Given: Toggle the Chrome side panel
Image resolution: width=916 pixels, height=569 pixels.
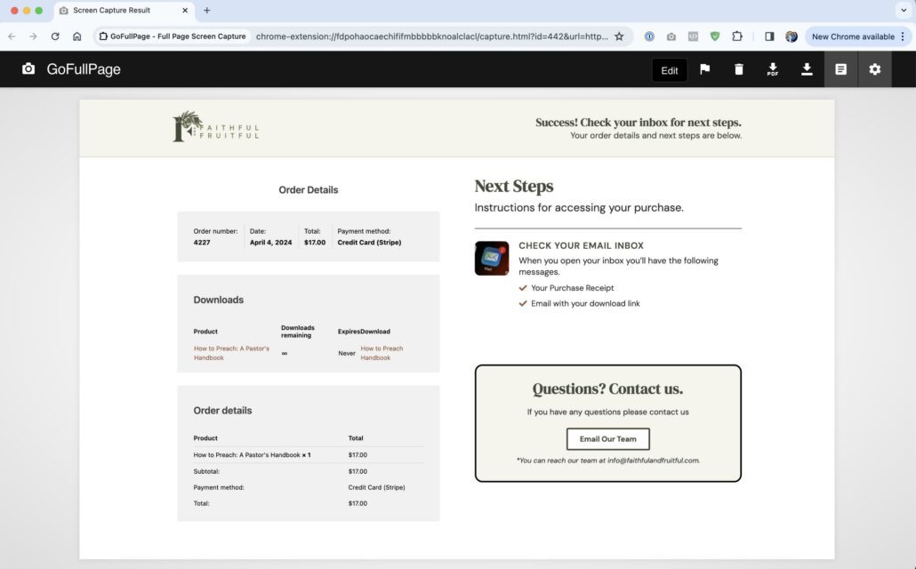Looking at the screenshot, I should click(x=769, y=36).
